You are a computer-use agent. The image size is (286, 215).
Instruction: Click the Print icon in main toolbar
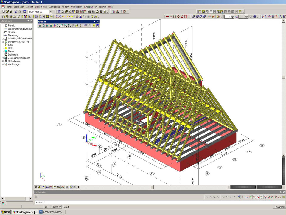89,12
